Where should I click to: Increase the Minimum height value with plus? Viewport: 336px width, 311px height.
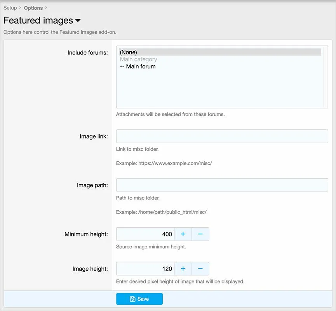point(183,234)
